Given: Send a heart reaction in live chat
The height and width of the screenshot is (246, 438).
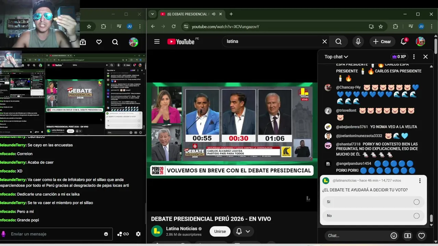Looking at the screenshot, I should [x=422, y=235].
